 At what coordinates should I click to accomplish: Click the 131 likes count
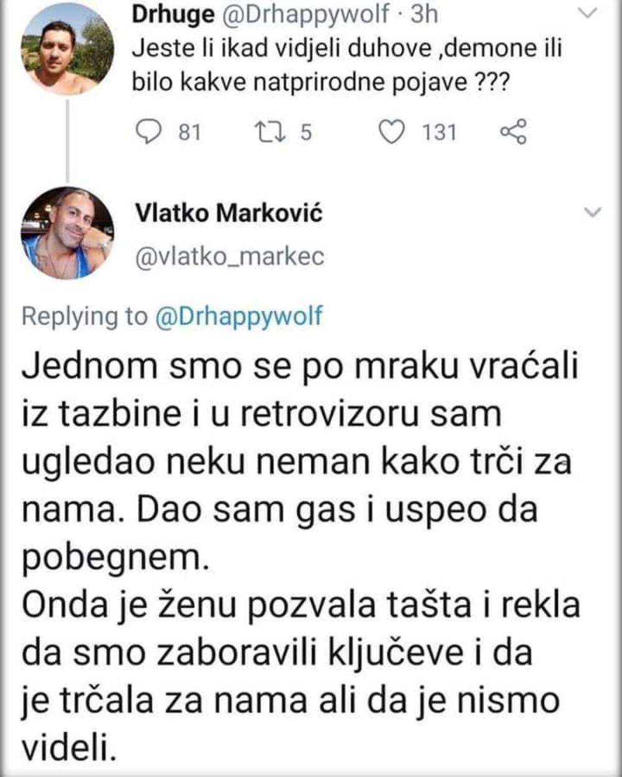click(439, 132)
